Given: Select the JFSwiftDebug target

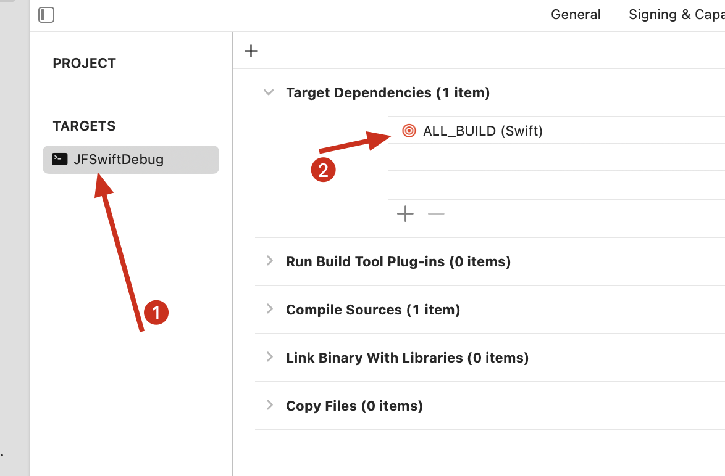Looking at the screenshot, I should pyautogui.click(x=130, y=159).
